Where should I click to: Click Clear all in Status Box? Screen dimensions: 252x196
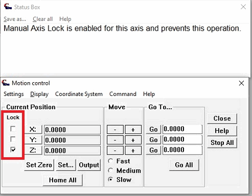42,19
